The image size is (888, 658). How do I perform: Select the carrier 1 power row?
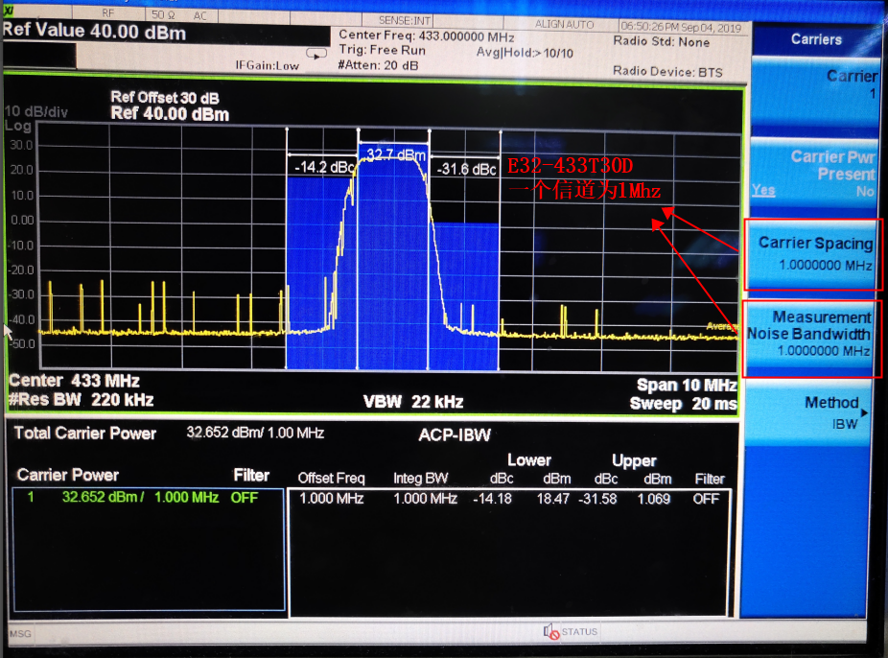tap(149, 497)
